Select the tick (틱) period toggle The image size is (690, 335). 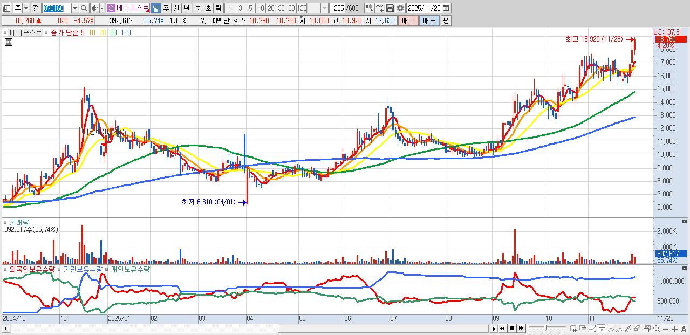(218, 8)
